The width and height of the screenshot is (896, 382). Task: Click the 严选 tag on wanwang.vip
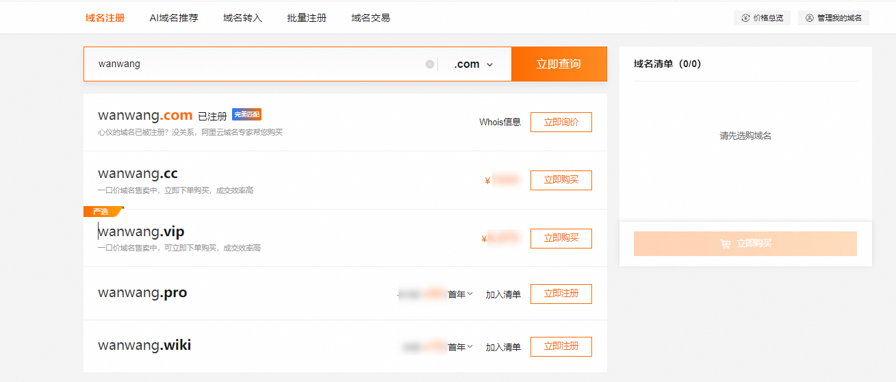[x=103, y=212]
